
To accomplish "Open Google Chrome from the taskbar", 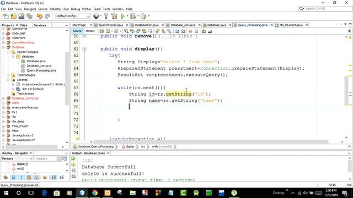I will 95,193.
